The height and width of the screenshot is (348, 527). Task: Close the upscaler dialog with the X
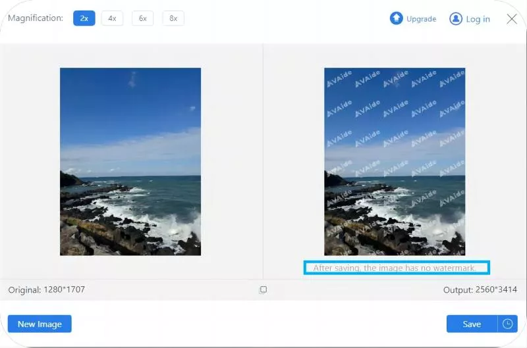(x=512, y=19)
